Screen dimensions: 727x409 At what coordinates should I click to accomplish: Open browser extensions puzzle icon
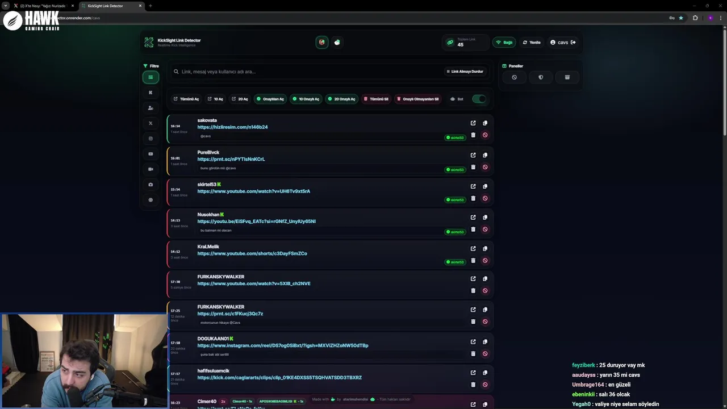(x=695, y=18)
